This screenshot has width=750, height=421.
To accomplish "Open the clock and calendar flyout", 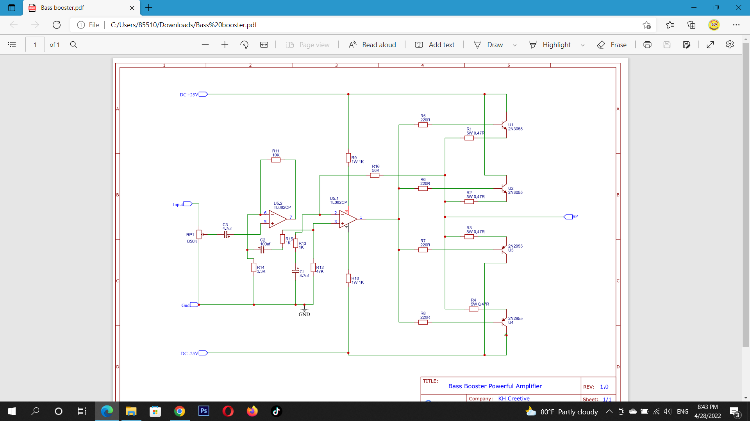I will pyautogui.click(x=707, y=411).
